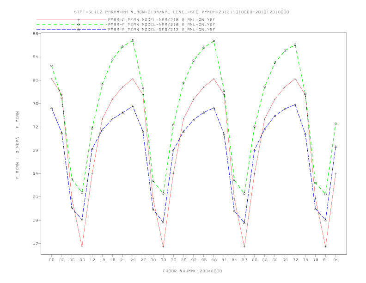The height and width of the screenshot is (283, 366).
Task: Click y-axis tick value 76
Action: pos(35,104)
